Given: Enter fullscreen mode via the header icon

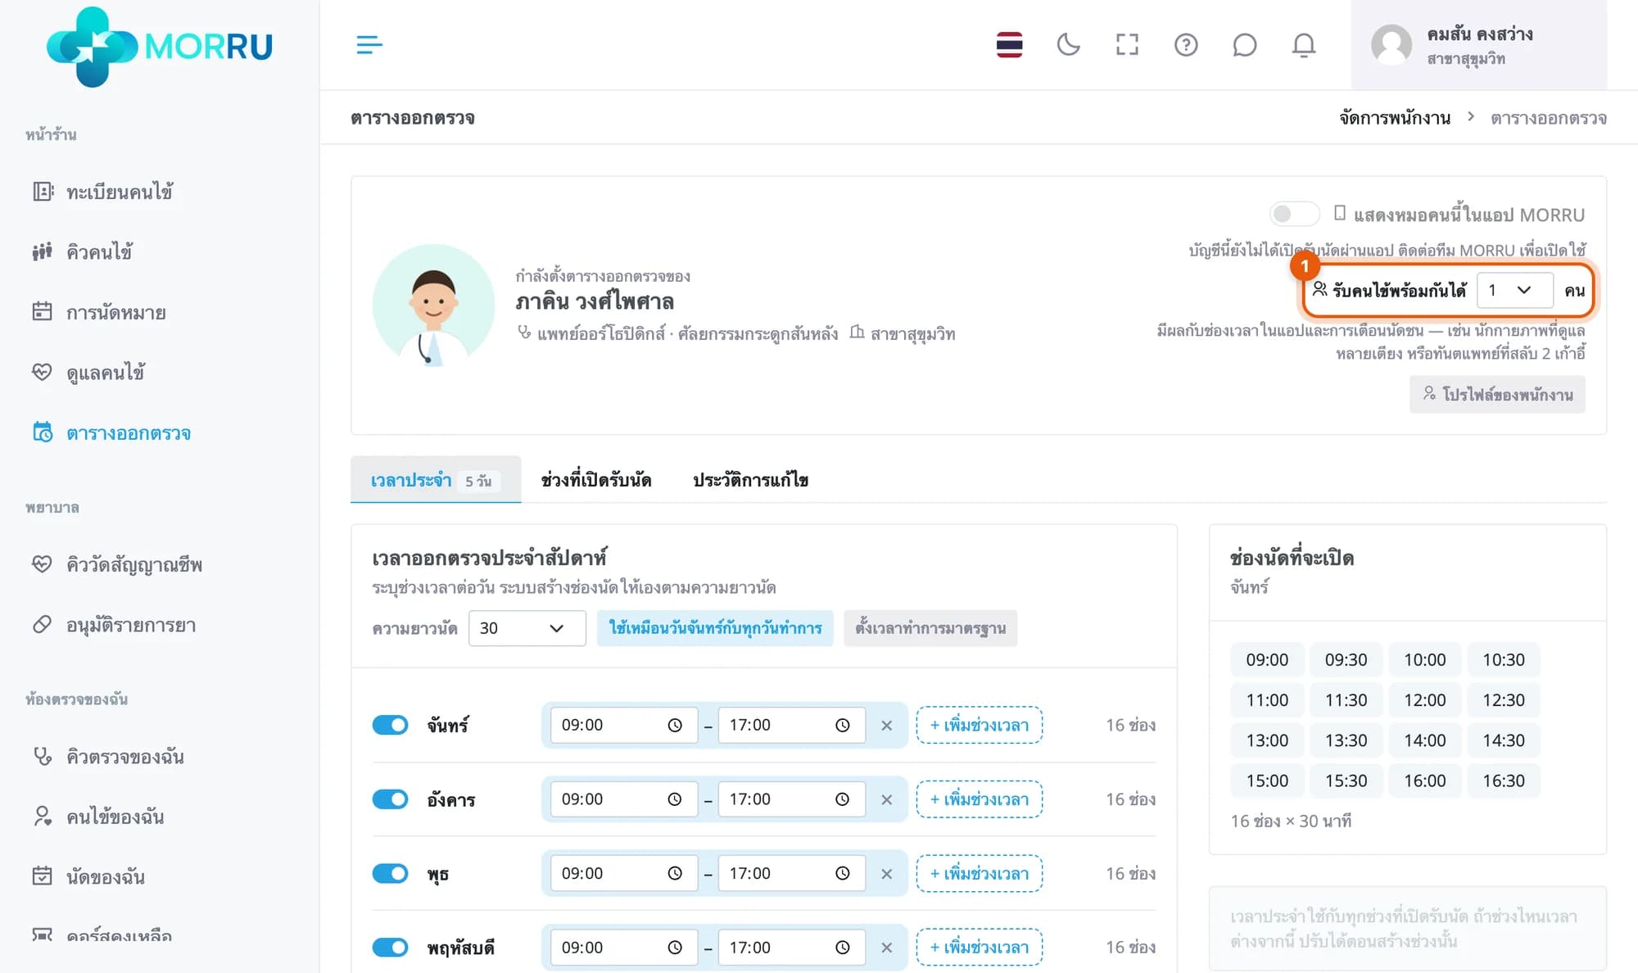Looking at the screenshot, I should pyautogui.click(x=1127, y=45).
